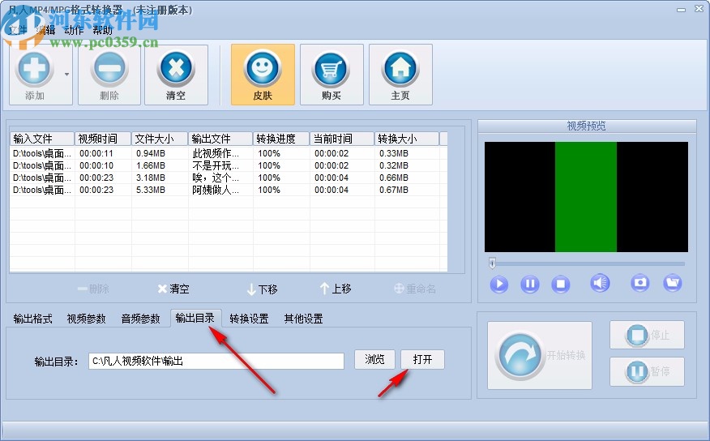Play the video preview

499,284
